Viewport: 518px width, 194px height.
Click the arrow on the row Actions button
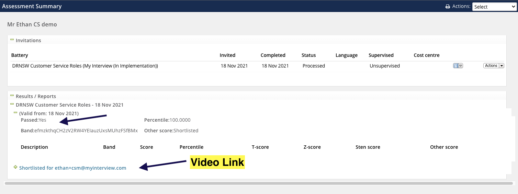click(502, 66)
